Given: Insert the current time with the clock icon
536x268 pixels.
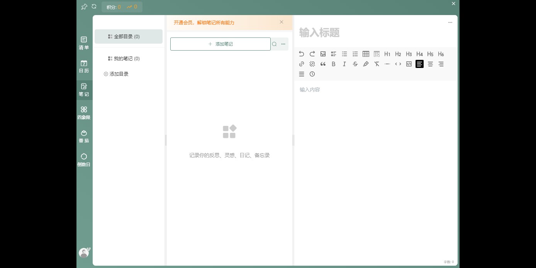Looking at the screenshot, I should click(312, 74).
